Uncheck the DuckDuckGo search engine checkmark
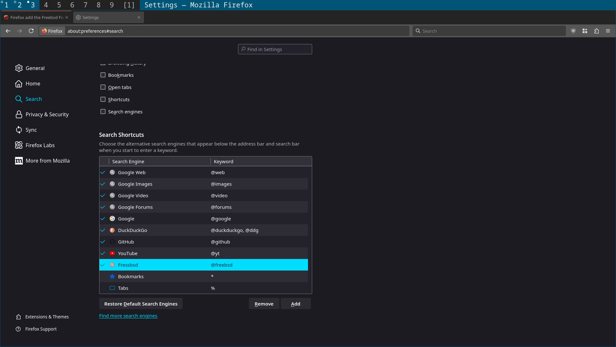Image resolution: width=616 pixels, height=347 pixels. pos(103,230)
